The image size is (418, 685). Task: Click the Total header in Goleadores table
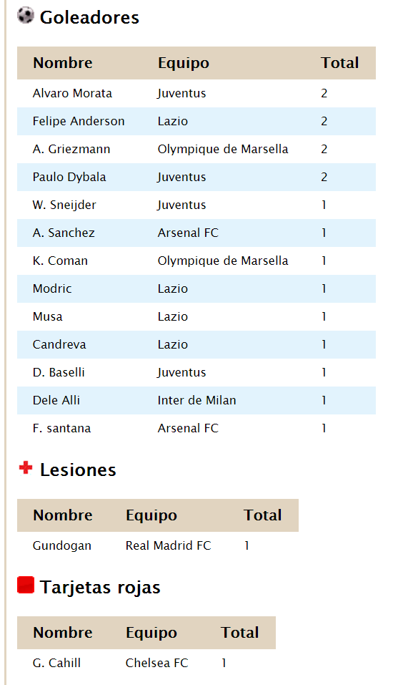340,63
